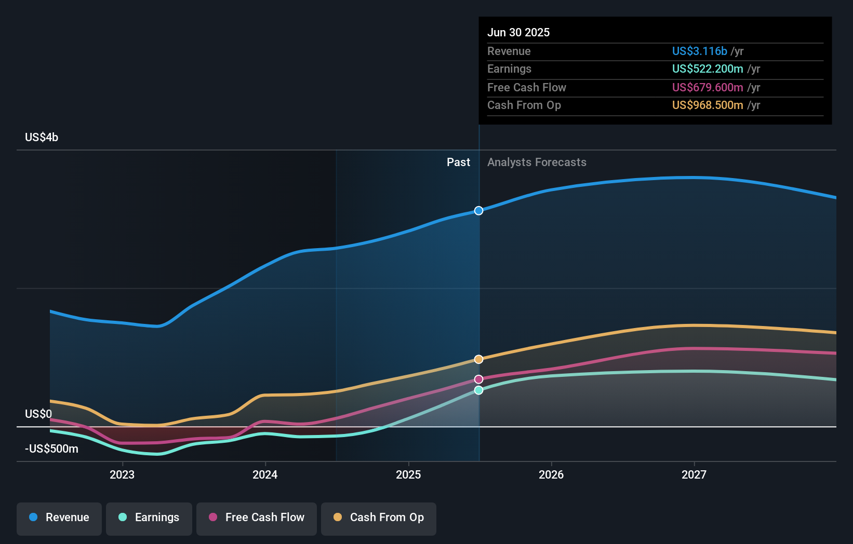Collapse the Free Cash Flow legend entry
This screenshot has width=853, height=544.
click(x=257, y=518)
